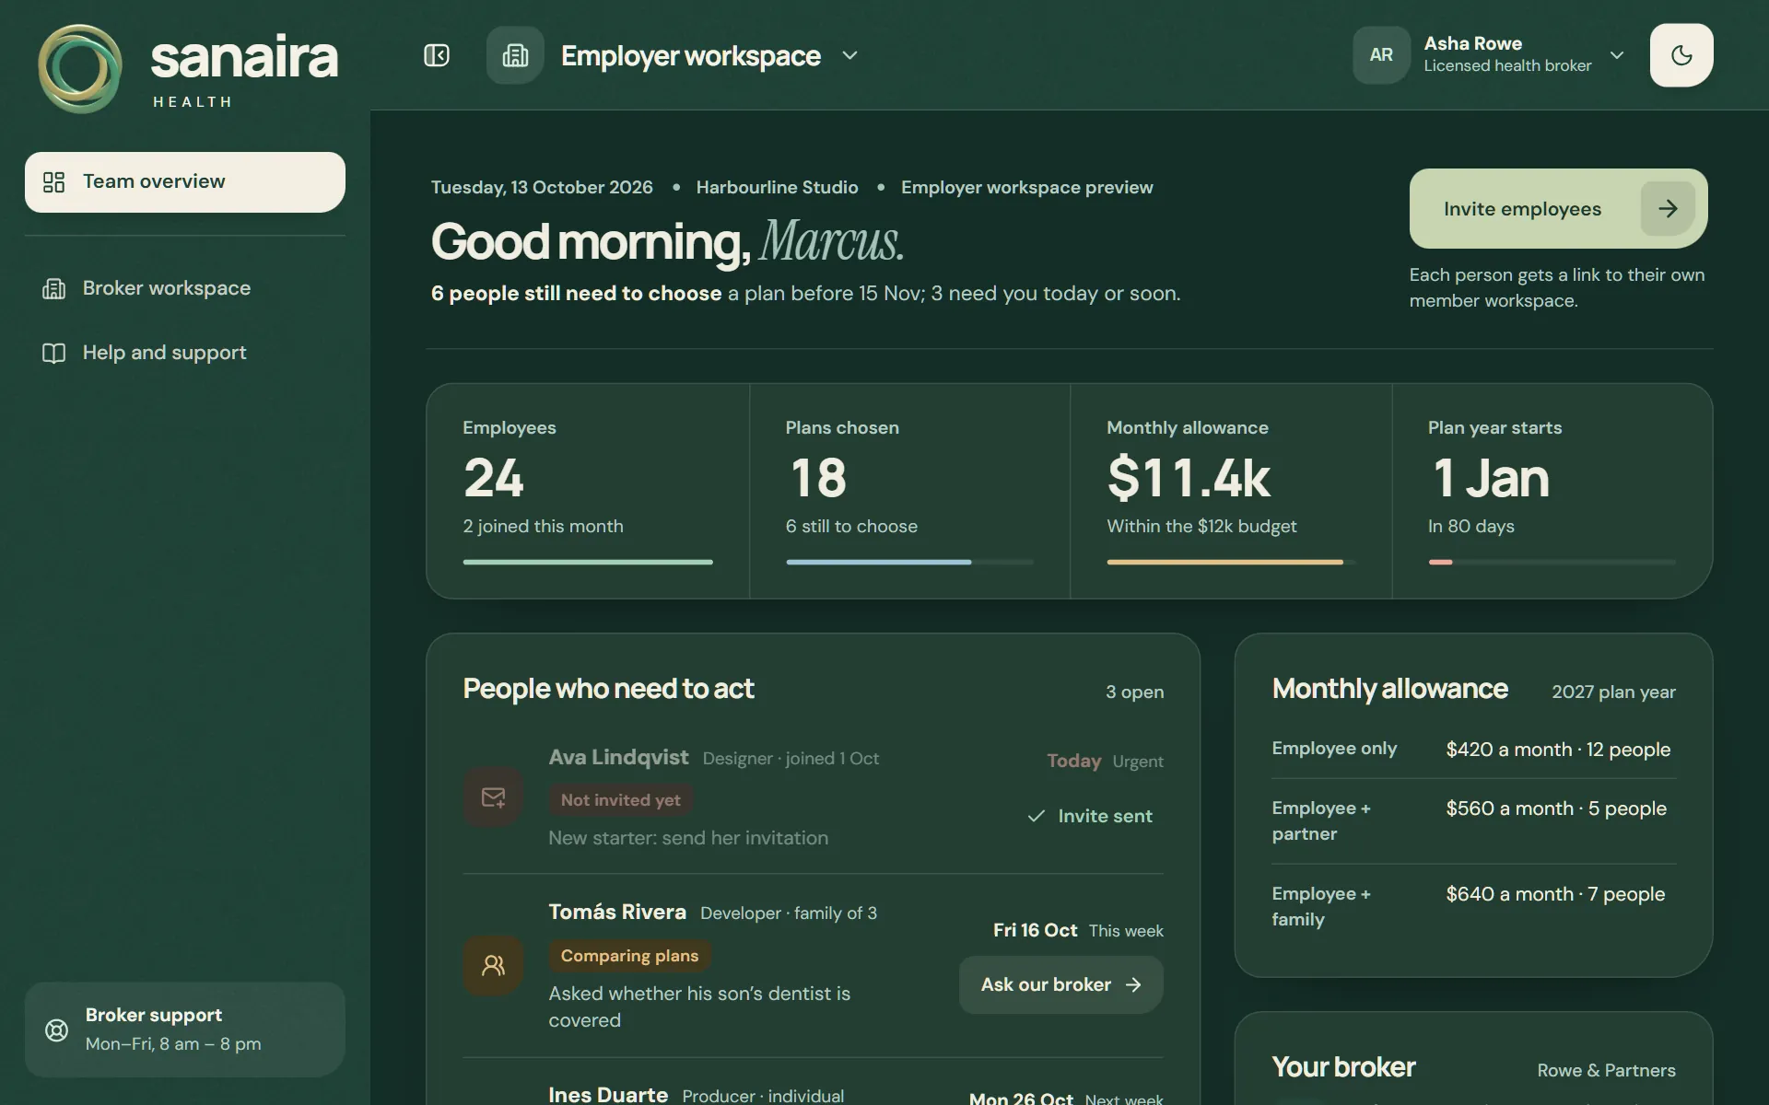Viewport: 1769px width, 1105px height.
Task: Open Help and support
Action: [185, 353]
